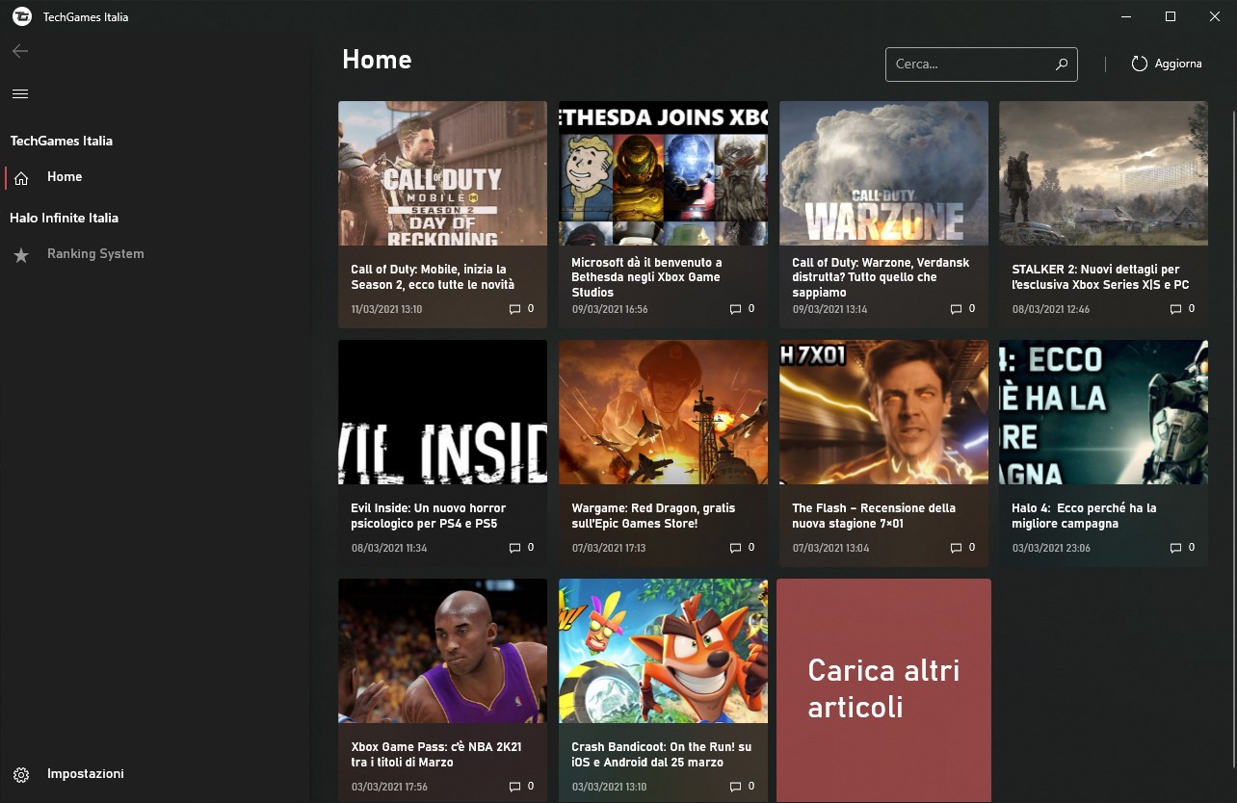1237x803 pixels.
Task: Click comment icon on Call of Duty: Mobile card
Action: (x=515, y=309)
